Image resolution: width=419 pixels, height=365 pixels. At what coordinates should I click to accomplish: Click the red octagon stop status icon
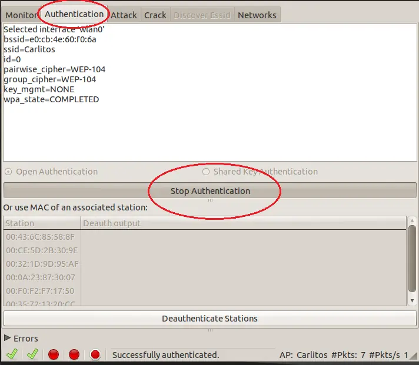click(95, 354)
